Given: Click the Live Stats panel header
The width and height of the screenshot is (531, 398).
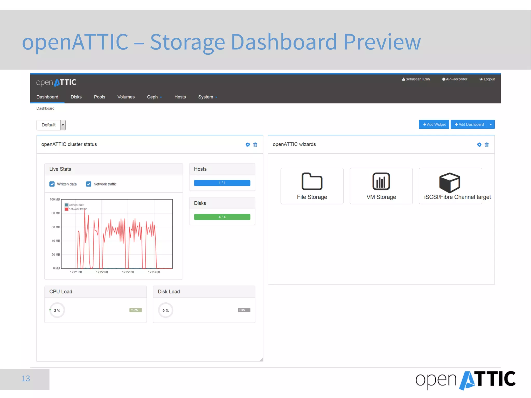Looking at the screenshot, I should (x=114, y=169).
